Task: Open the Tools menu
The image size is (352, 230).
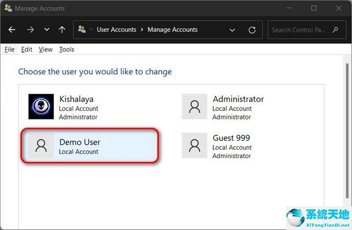Action: (x=67, y=50)
